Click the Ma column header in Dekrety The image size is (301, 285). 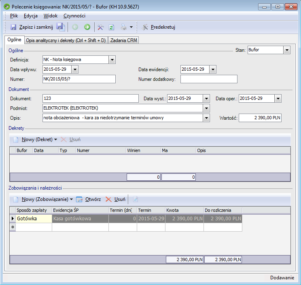tap(178, 150)
